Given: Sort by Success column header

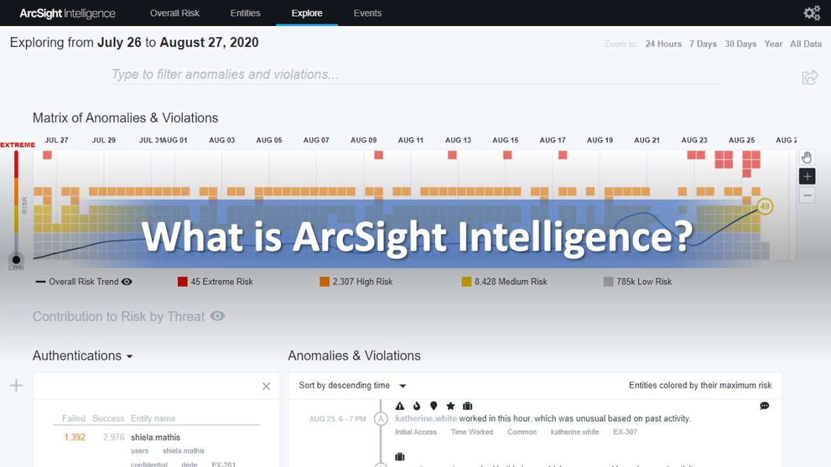Looking at the screenshot, I should point(108,418).
